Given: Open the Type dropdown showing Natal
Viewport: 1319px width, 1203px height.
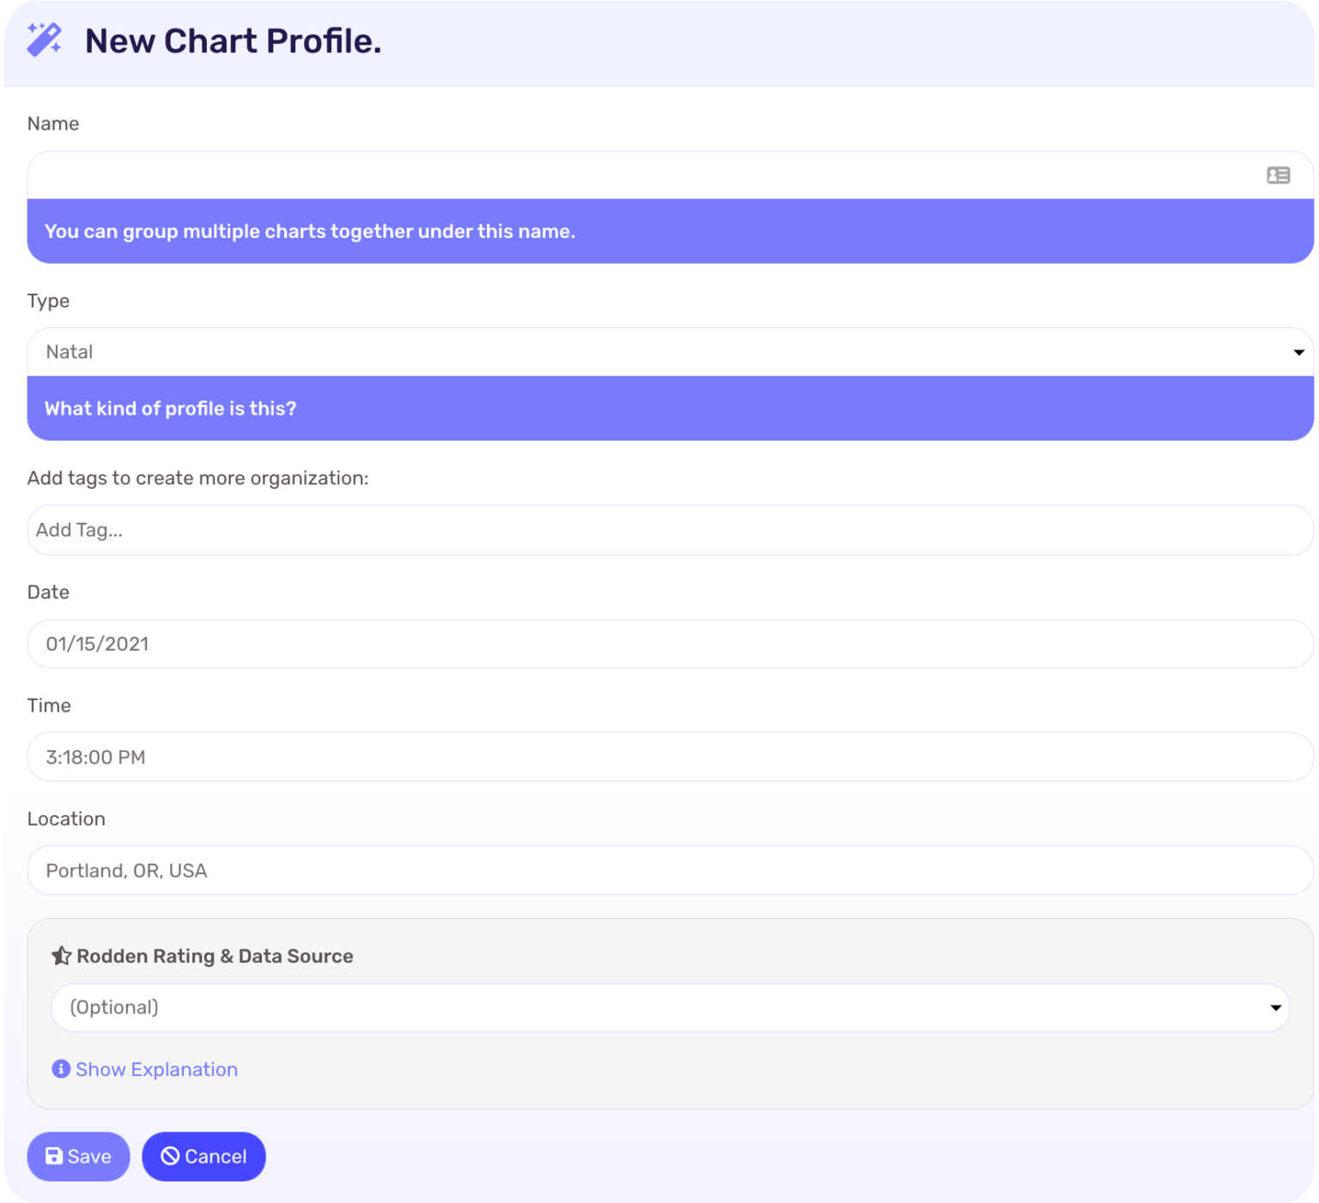Looking at the screenshot, I should click(x=661, y=351).
